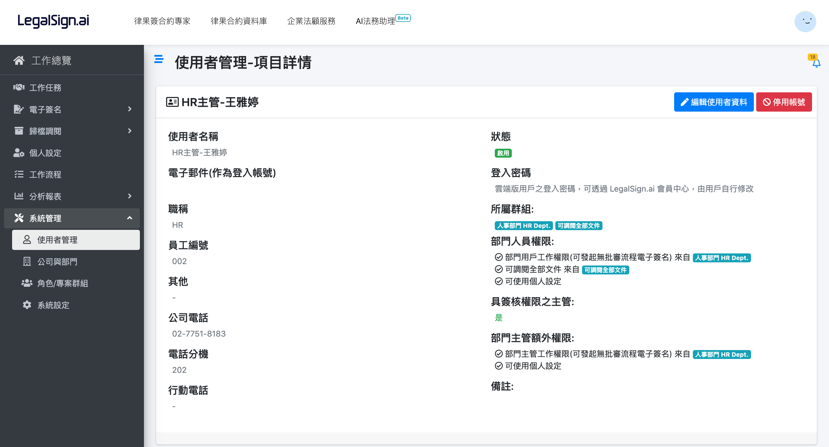Click the tools icon for 系統管理
This screenshot has height=447, width=829.
[x=19, y=218]
